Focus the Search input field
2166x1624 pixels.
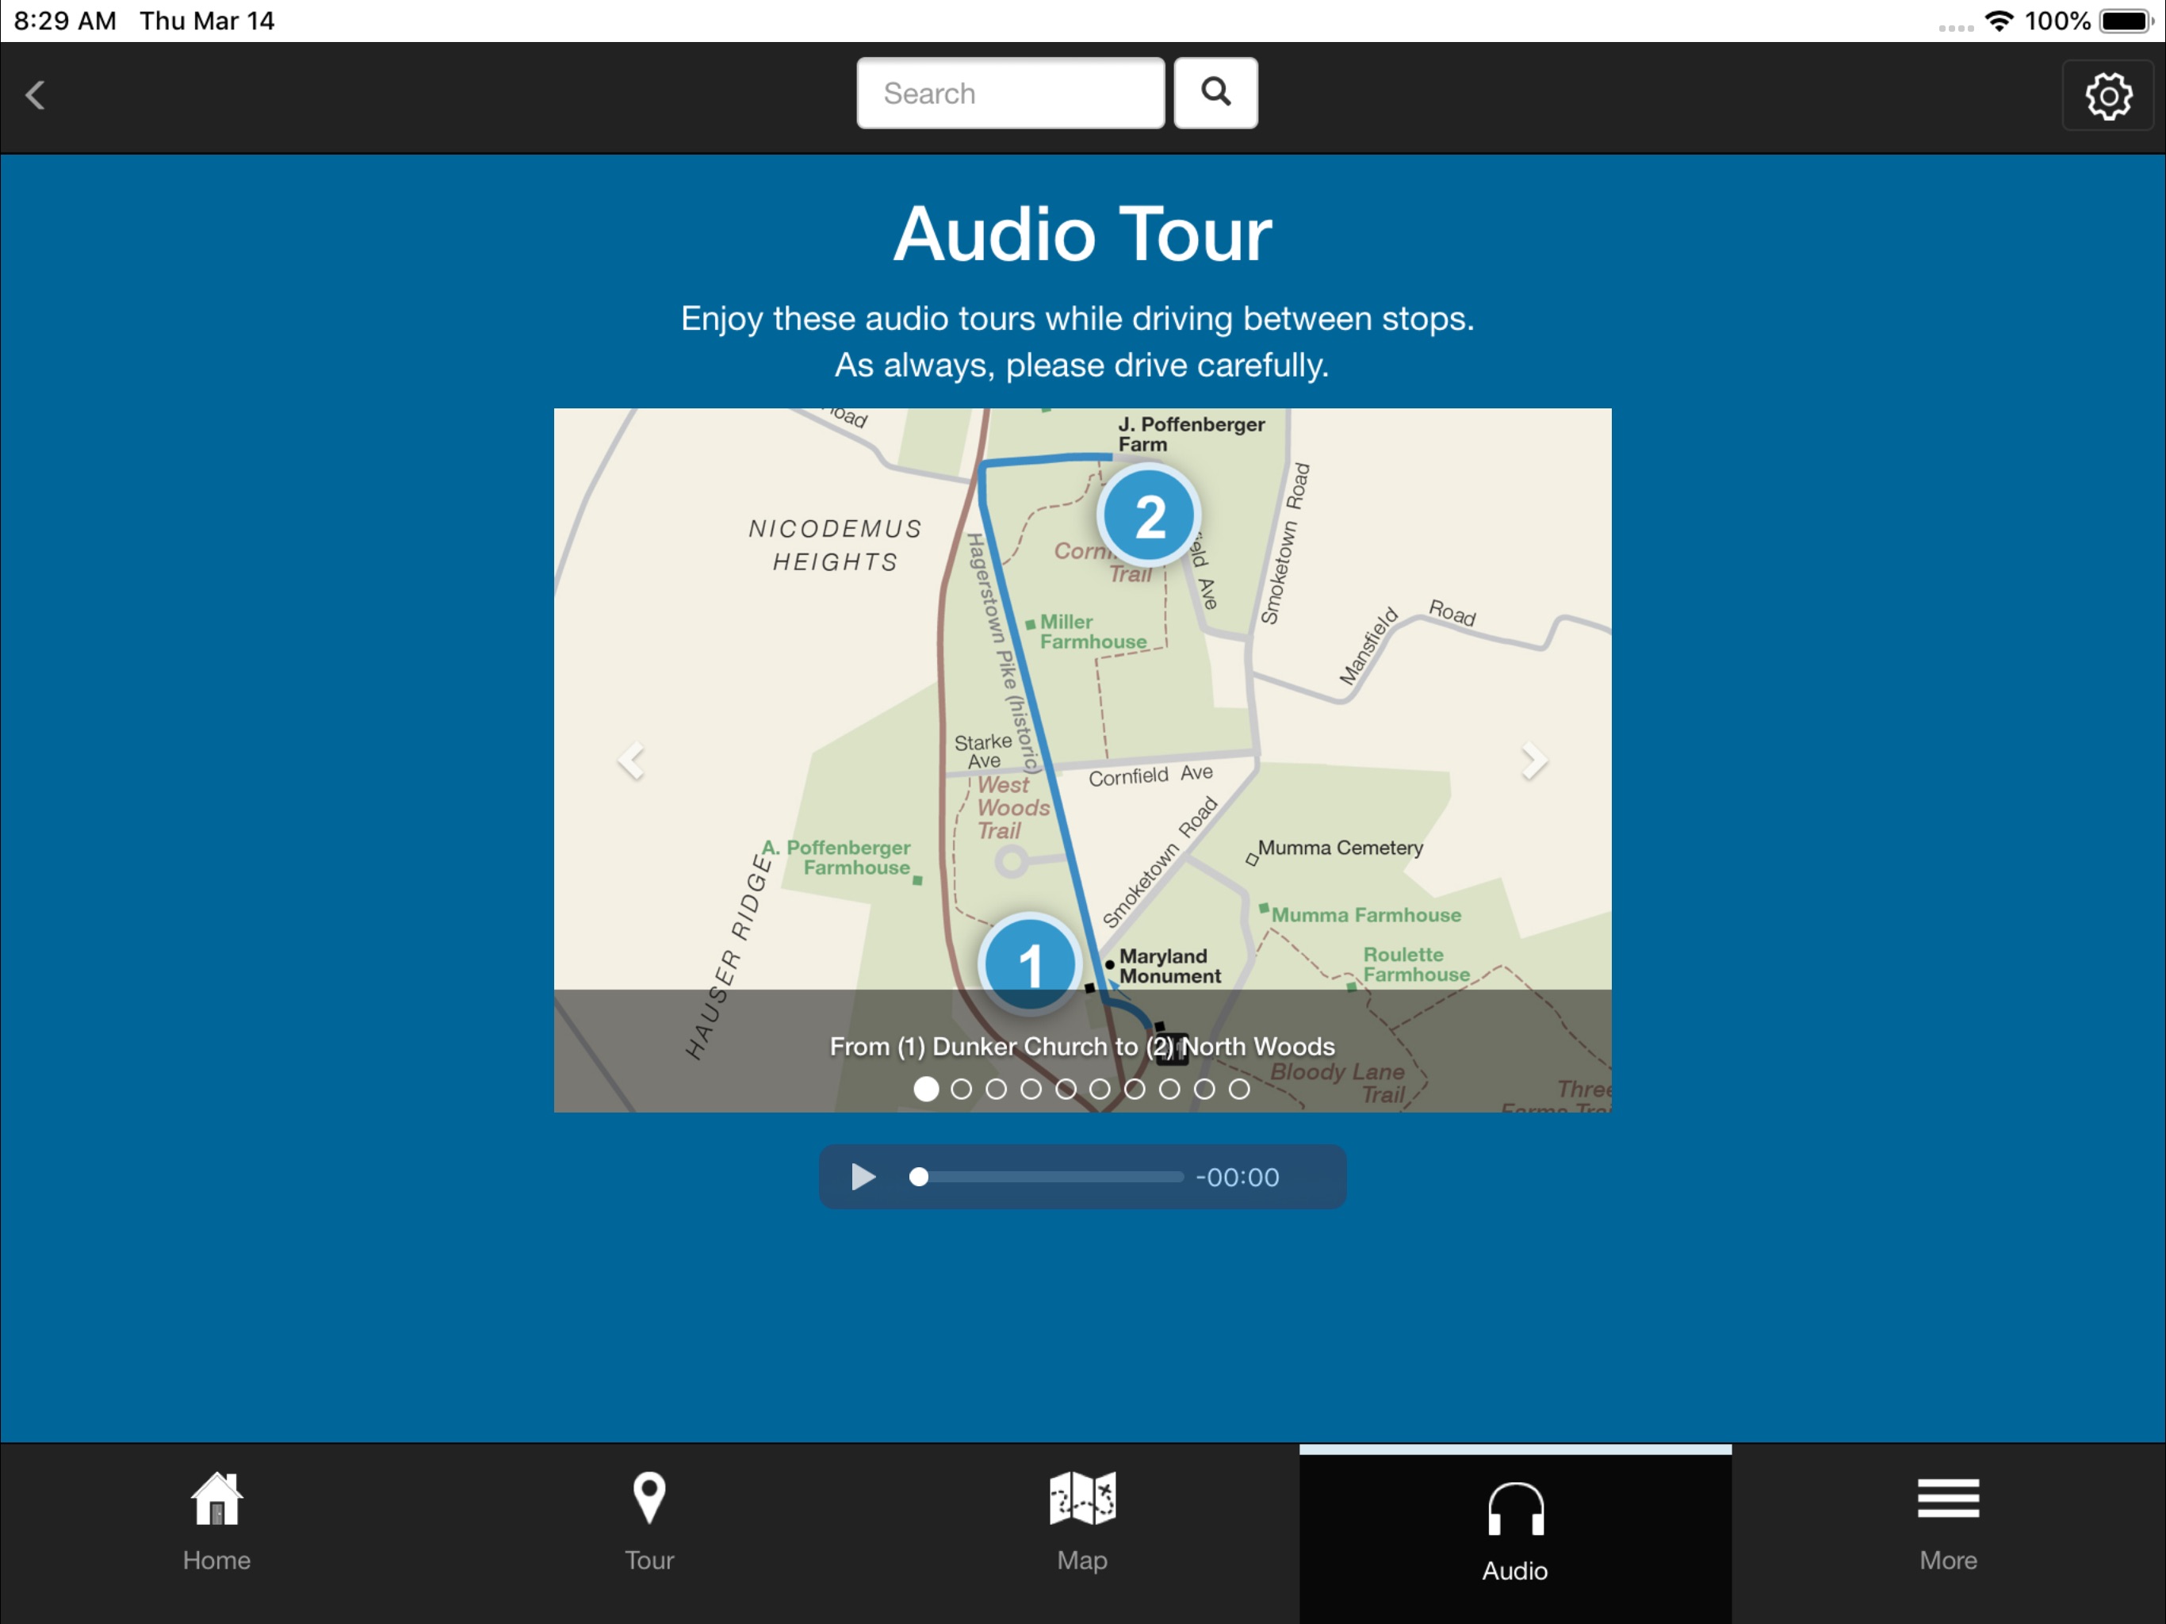pos(1011,93)
